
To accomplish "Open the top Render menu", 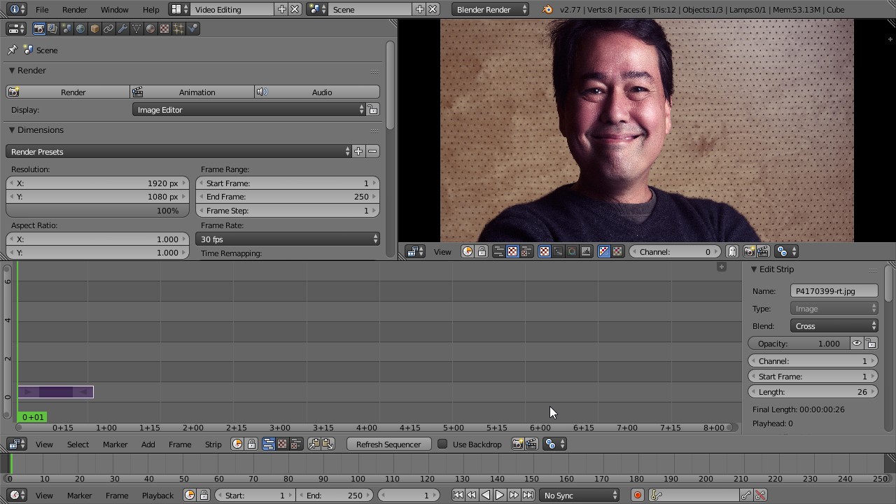I will pyautogui.click(x=74, y=9).
